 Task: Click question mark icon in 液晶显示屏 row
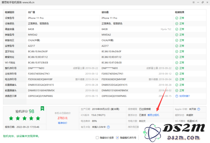coord(177,96)
